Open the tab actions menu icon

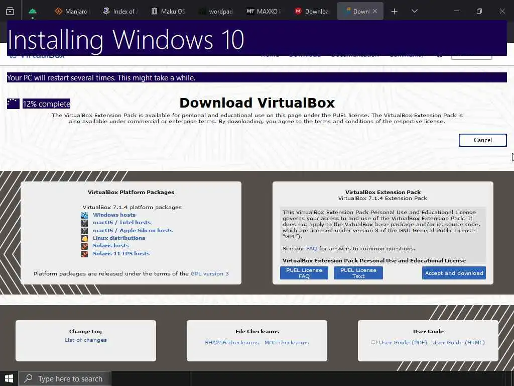[10, 12]
